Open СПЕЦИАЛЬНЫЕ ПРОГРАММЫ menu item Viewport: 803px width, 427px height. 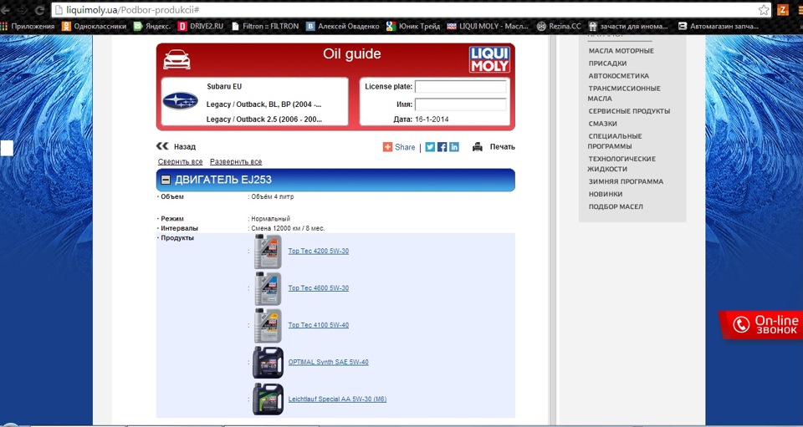(x=615, y=141)
